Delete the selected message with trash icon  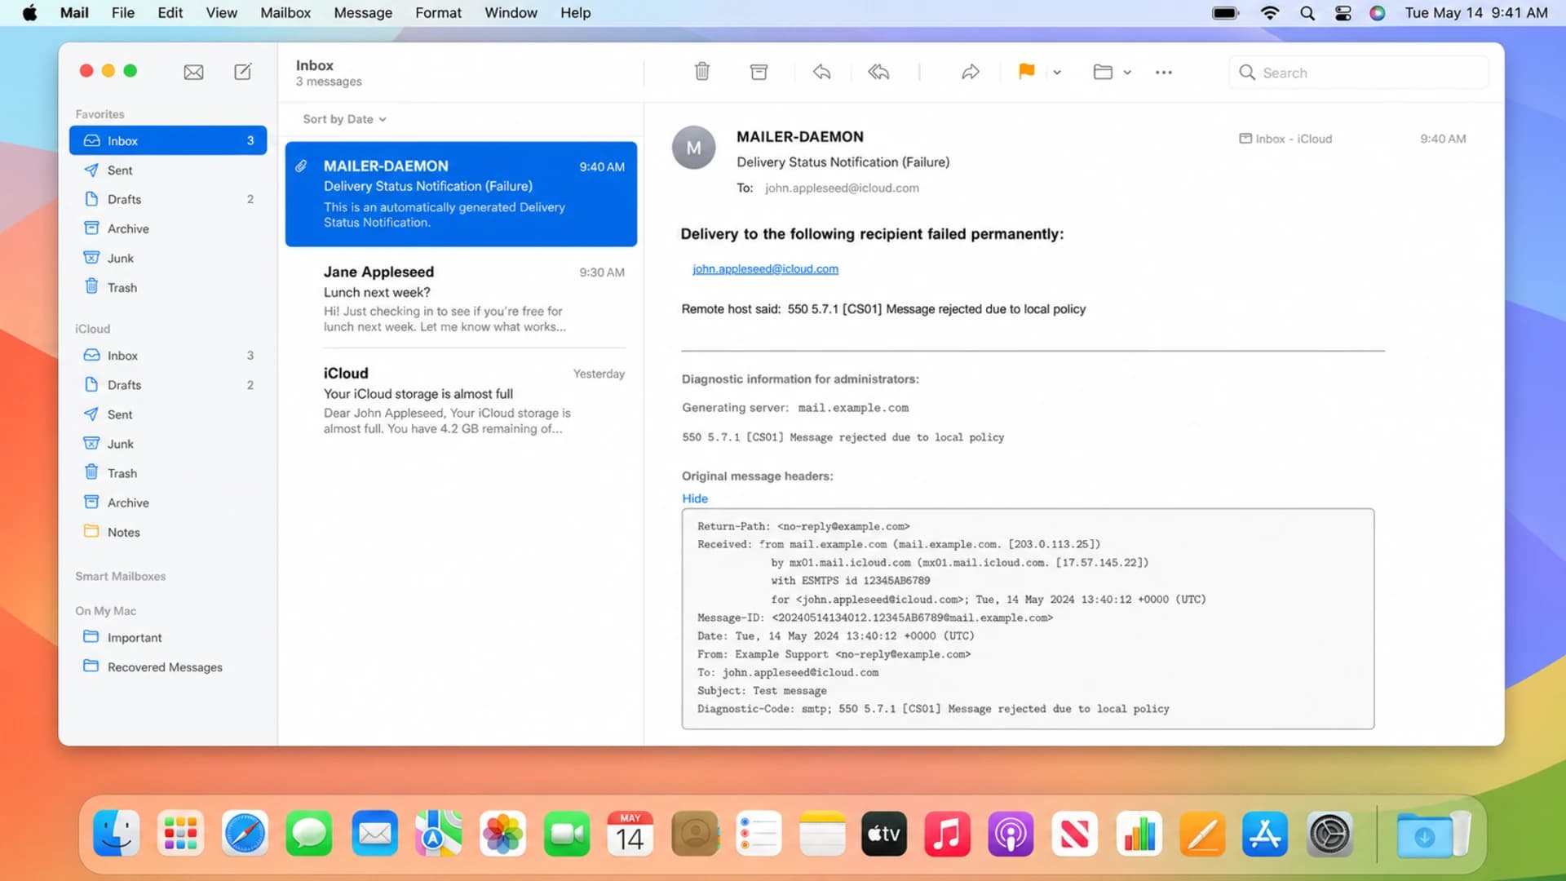click(x=701, y=72)
